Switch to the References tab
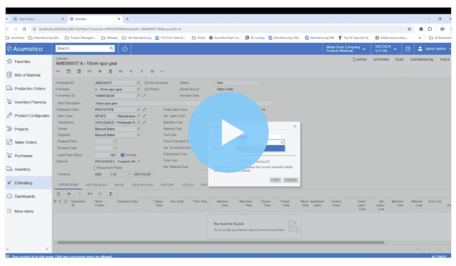The height and width of the screenshot is (266, 456). tap(96, 185)
